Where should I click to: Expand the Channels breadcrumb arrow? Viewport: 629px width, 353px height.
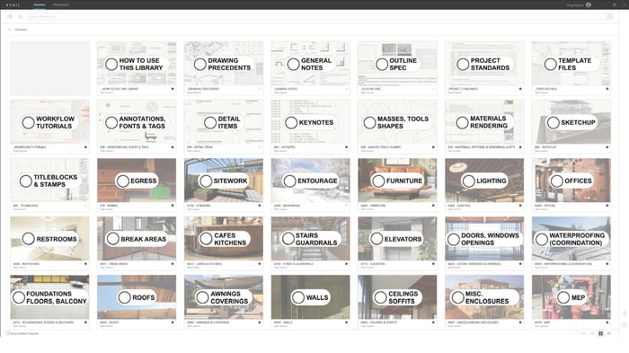click(9, 30)
